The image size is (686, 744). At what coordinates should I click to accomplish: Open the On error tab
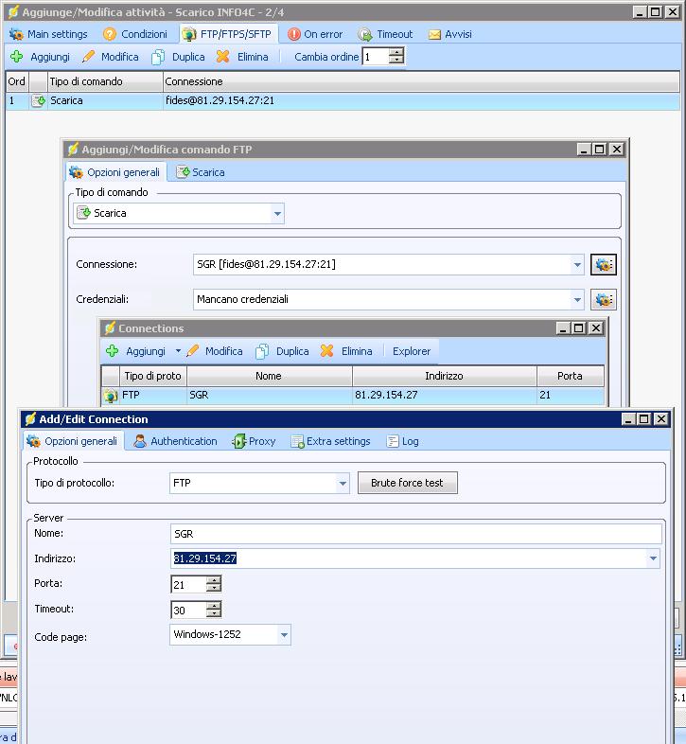pos(315,34)
